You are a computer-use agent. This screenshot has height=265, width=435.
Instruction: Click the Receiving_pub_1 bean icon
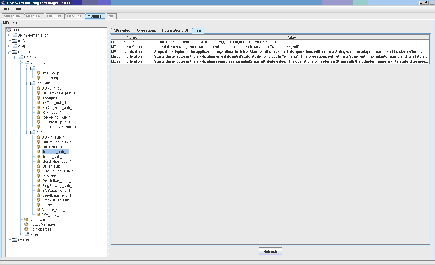39,117
